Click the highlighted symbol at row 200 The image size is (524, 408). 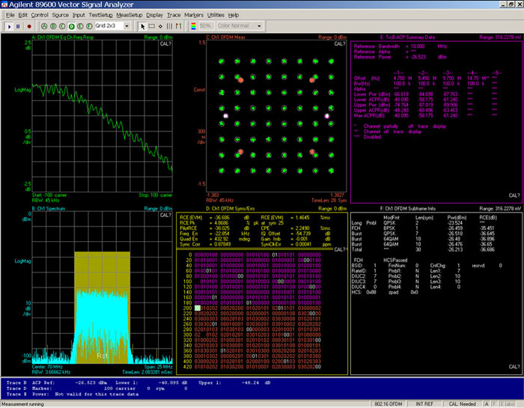pos(198,308)
